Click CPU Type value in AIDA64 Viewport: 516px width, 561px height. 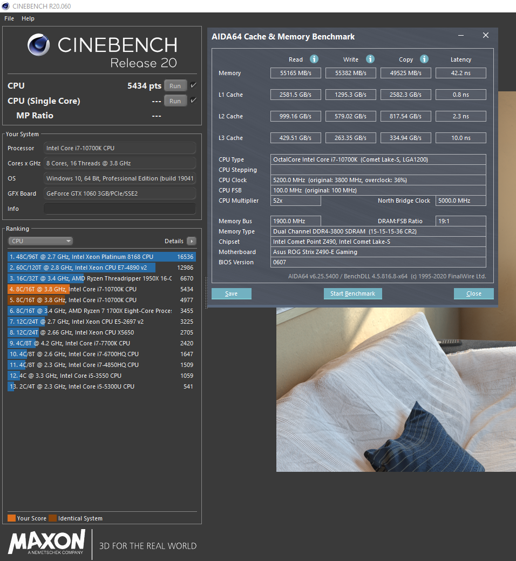(x=378, y=159)
